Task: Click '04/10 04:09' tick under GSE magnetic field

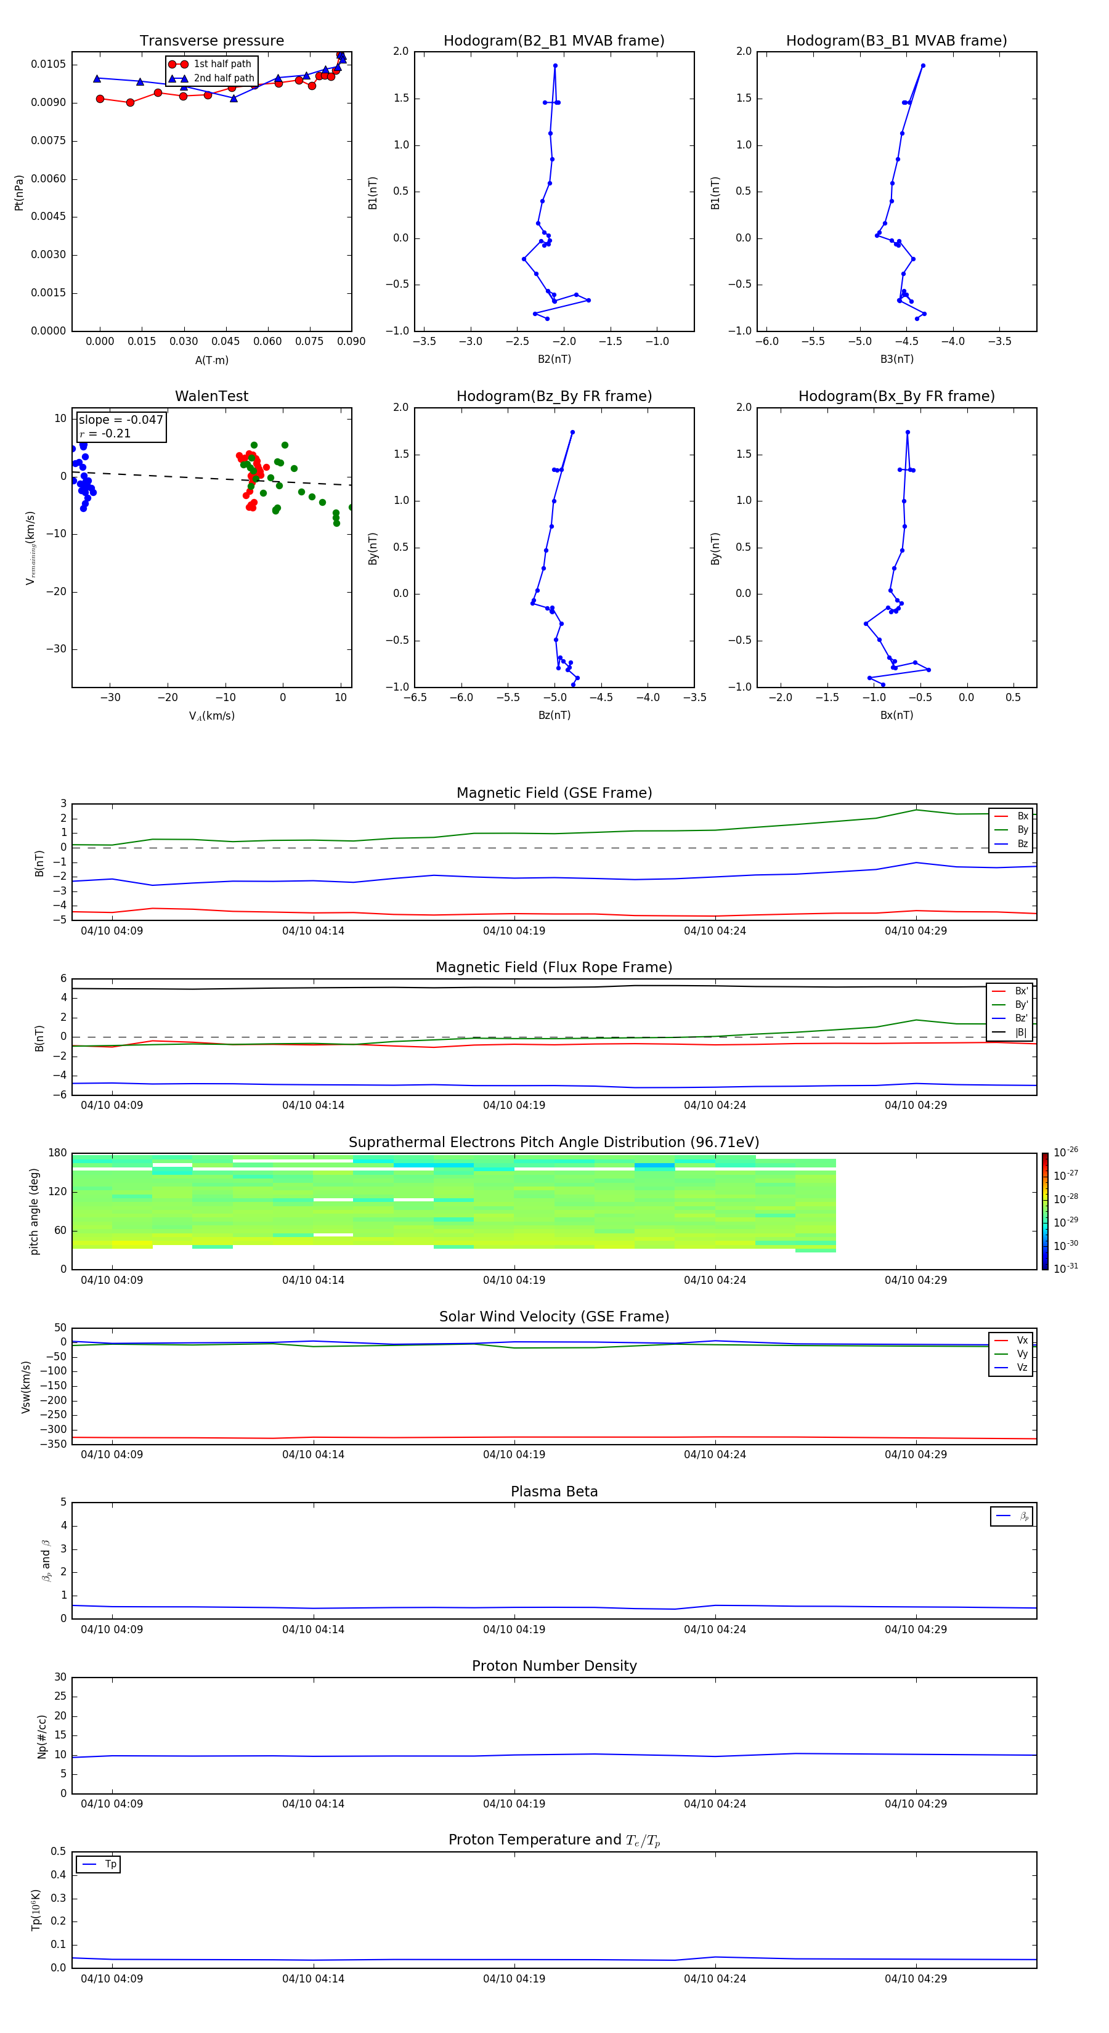Action: [x=112, y=930]
